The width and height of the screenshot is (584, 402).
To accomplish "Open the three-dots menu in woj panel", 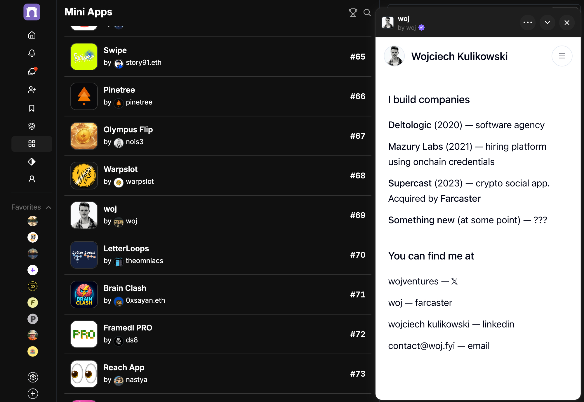I will coord(528,22).
